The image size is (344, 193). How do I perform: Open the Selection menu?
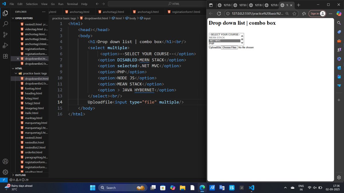coord(32,4)
